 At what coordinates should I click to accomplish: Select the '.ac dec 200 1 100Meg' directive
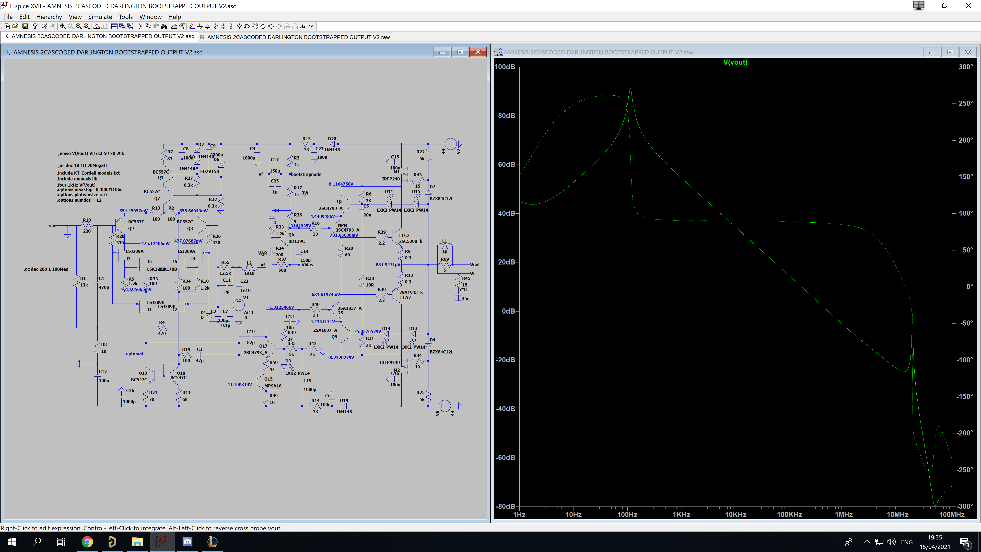[46, 269]
